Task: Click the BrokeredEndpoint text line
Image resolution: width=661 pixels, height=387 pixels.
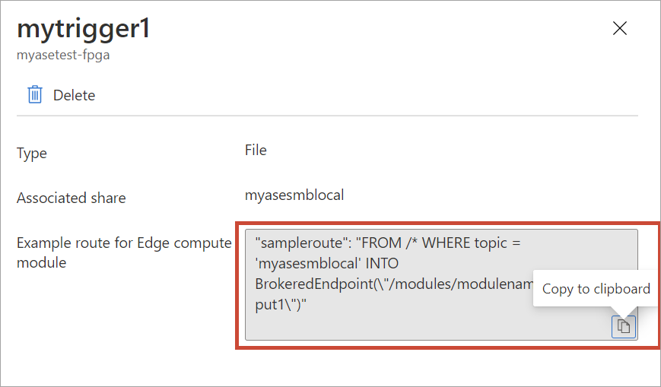Action: tap(394, 284)
